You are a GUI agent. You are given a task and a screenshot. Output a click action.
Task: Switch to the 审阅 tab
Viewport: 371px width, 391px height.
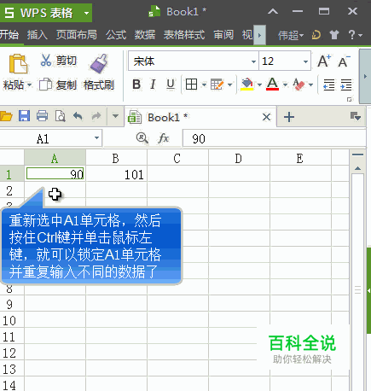[223, 35]
